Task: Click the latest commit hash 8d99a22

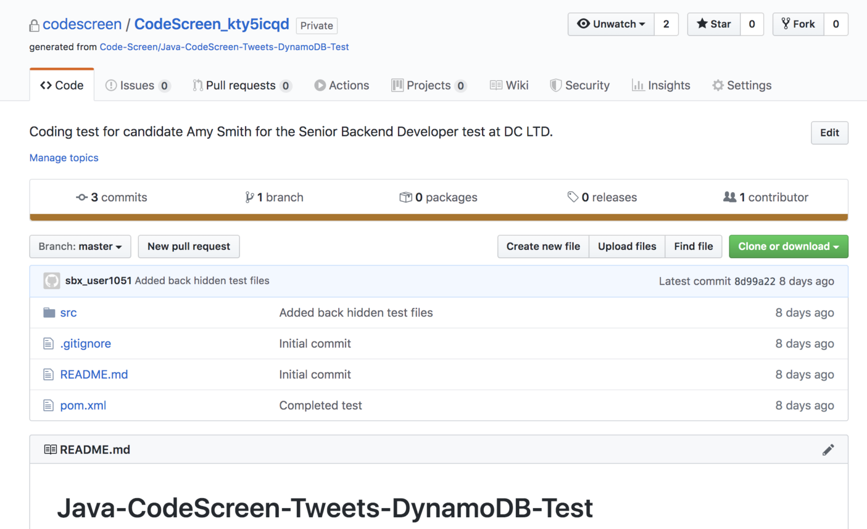Action: [x=755, y=281]
